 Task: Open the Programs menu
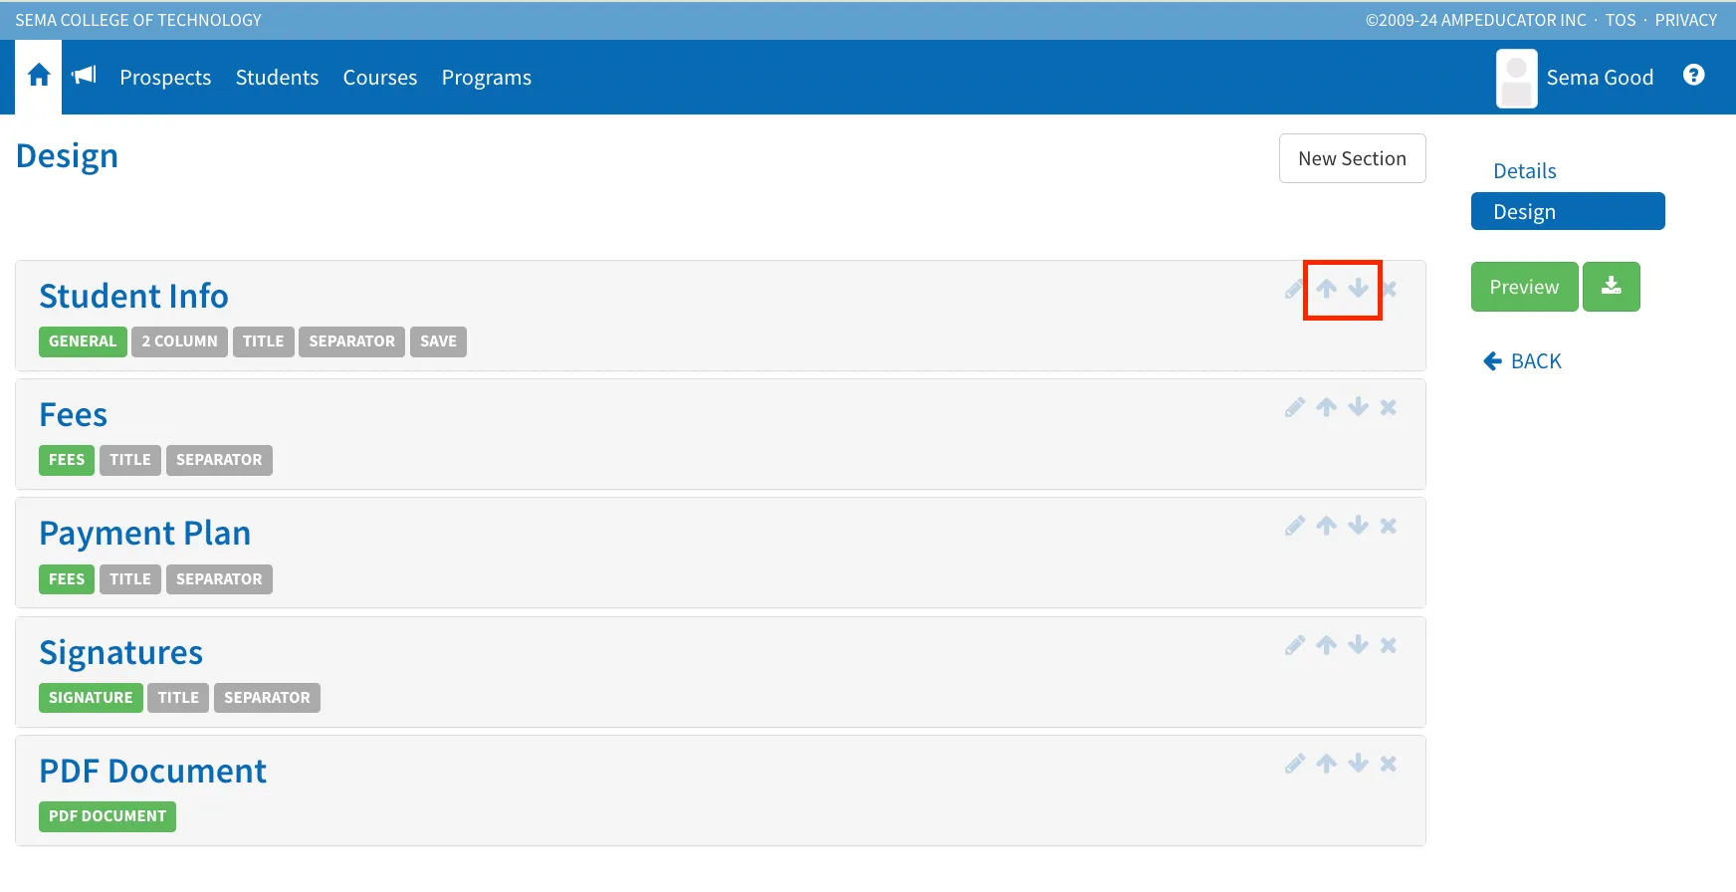(x=487, y=78)
